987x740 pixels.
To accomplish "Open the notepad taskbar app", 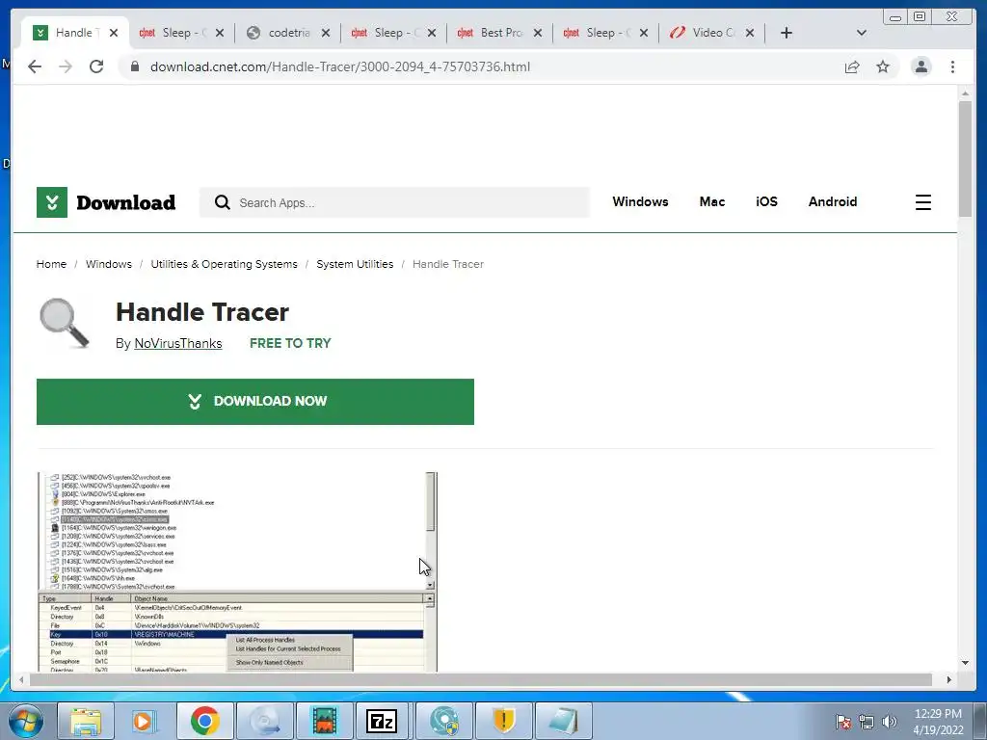I will pos(563,721).
